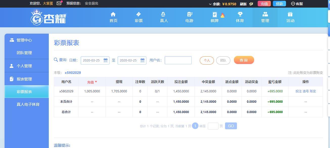Expand 个人管理 sidebar section

tap(27, 66)
